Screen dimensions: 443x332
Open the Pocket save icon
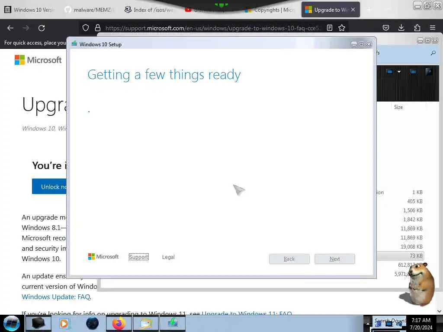385,28
